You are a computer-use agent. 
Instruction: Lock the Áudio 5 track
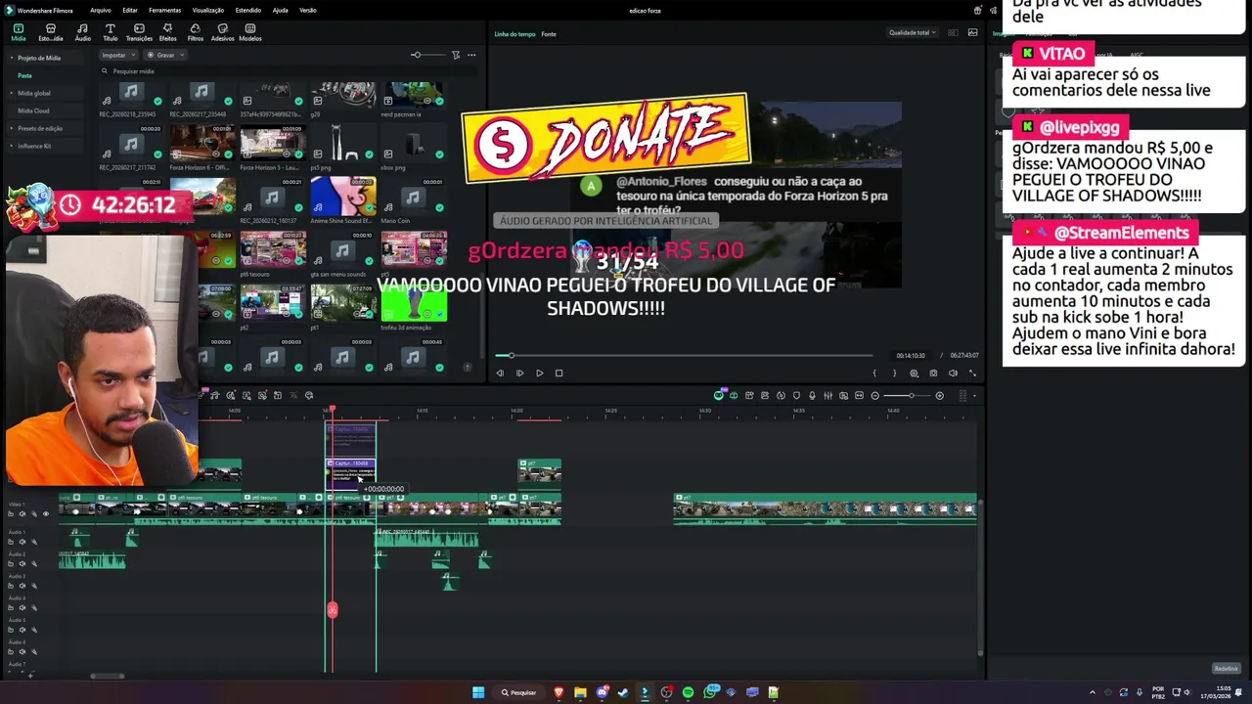pyautogui.click(x=12, y=629)
